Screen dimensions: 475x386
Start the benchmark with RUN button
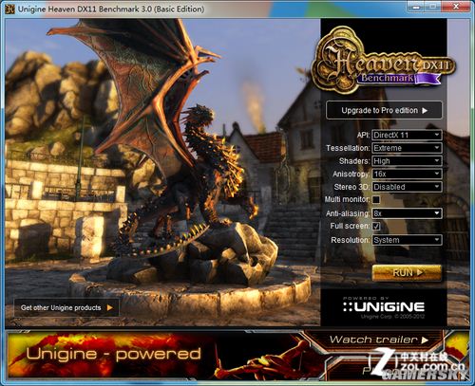click(407, 273)
